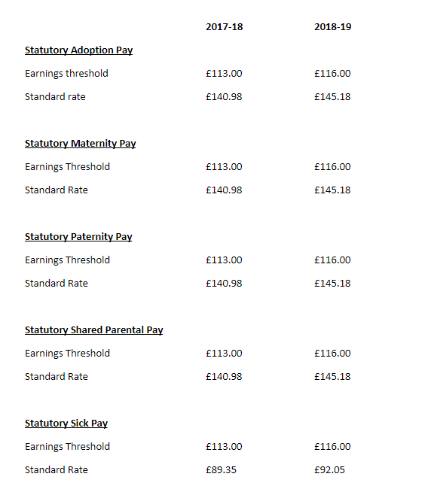Image resolution: width=428 pixels, height=495 pixels.
Task: Select Sick Pay 2018-19 rate £92.05
Action: 329,469
